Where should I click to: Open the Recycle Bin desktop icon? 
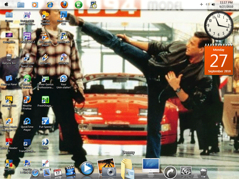tap(9, 59)
